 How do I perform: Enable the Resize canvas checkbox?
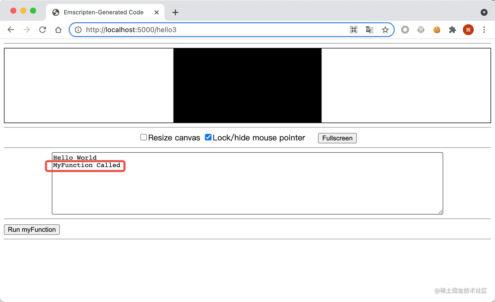(143, 137)
